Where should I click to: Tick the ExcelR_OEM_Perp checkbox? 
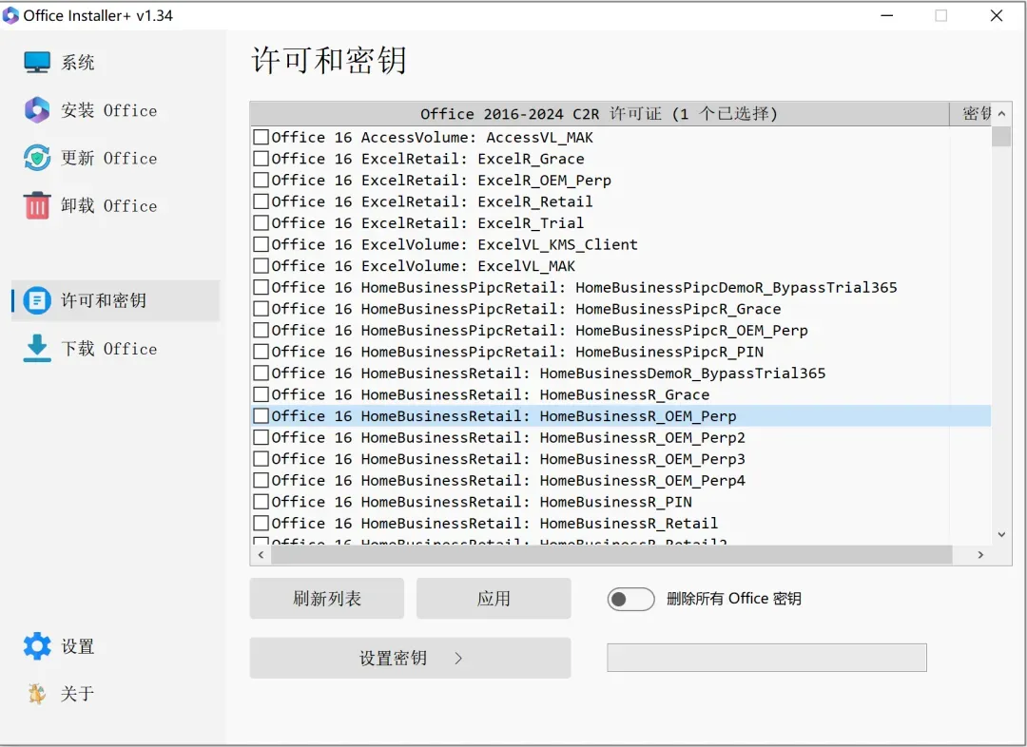pyautogui.click(x=261, y=180)
